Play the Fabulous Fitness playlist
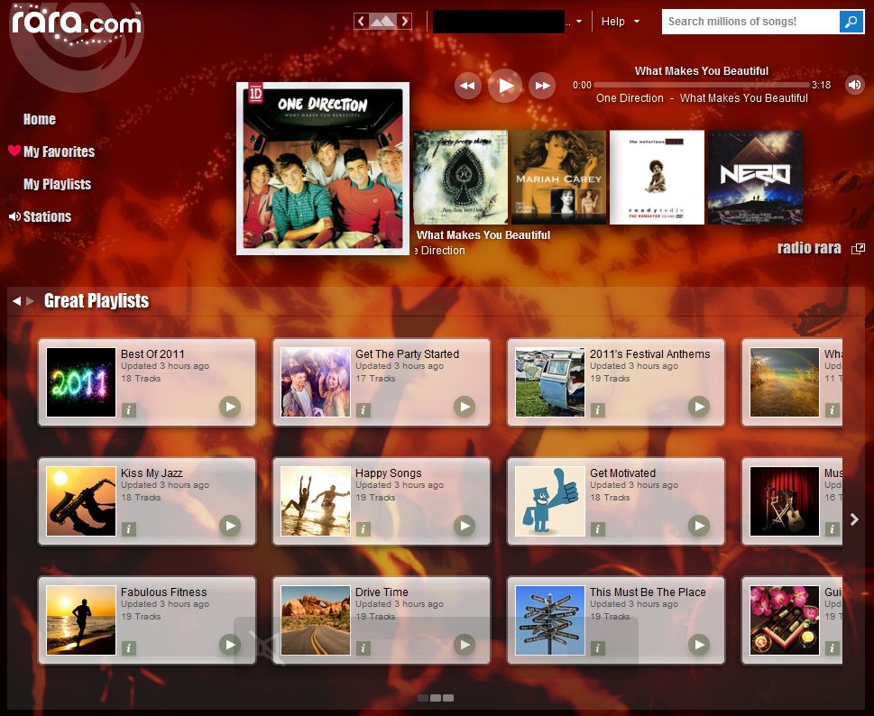Screen dimensions: 874x716 230,645
